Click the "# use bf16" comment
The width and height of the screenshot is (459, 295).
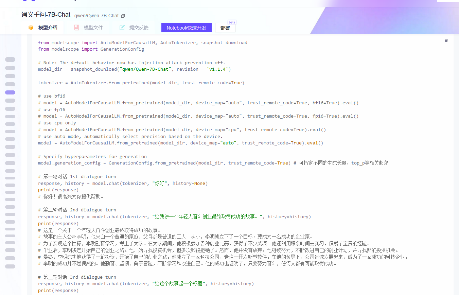point(52,96)
